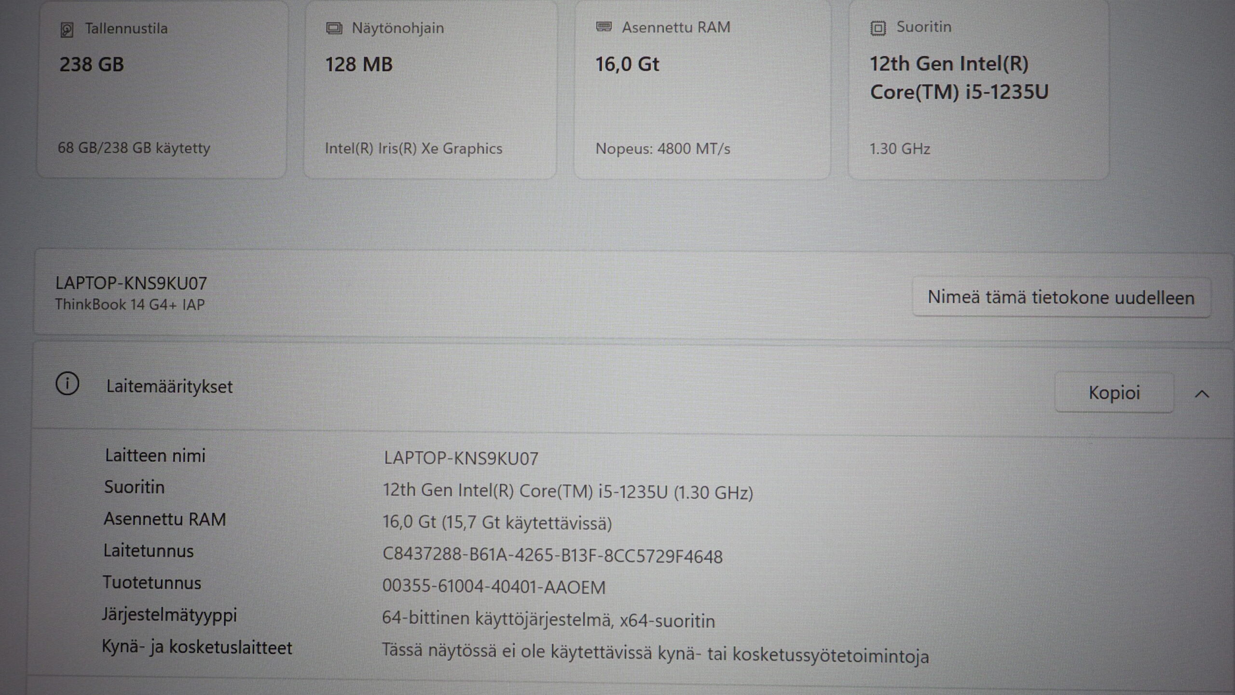Click Nimeä tämä tietokone uudelleen button
The image size is (1235, 695).
pyautogui.click(x=1061, y=298)
